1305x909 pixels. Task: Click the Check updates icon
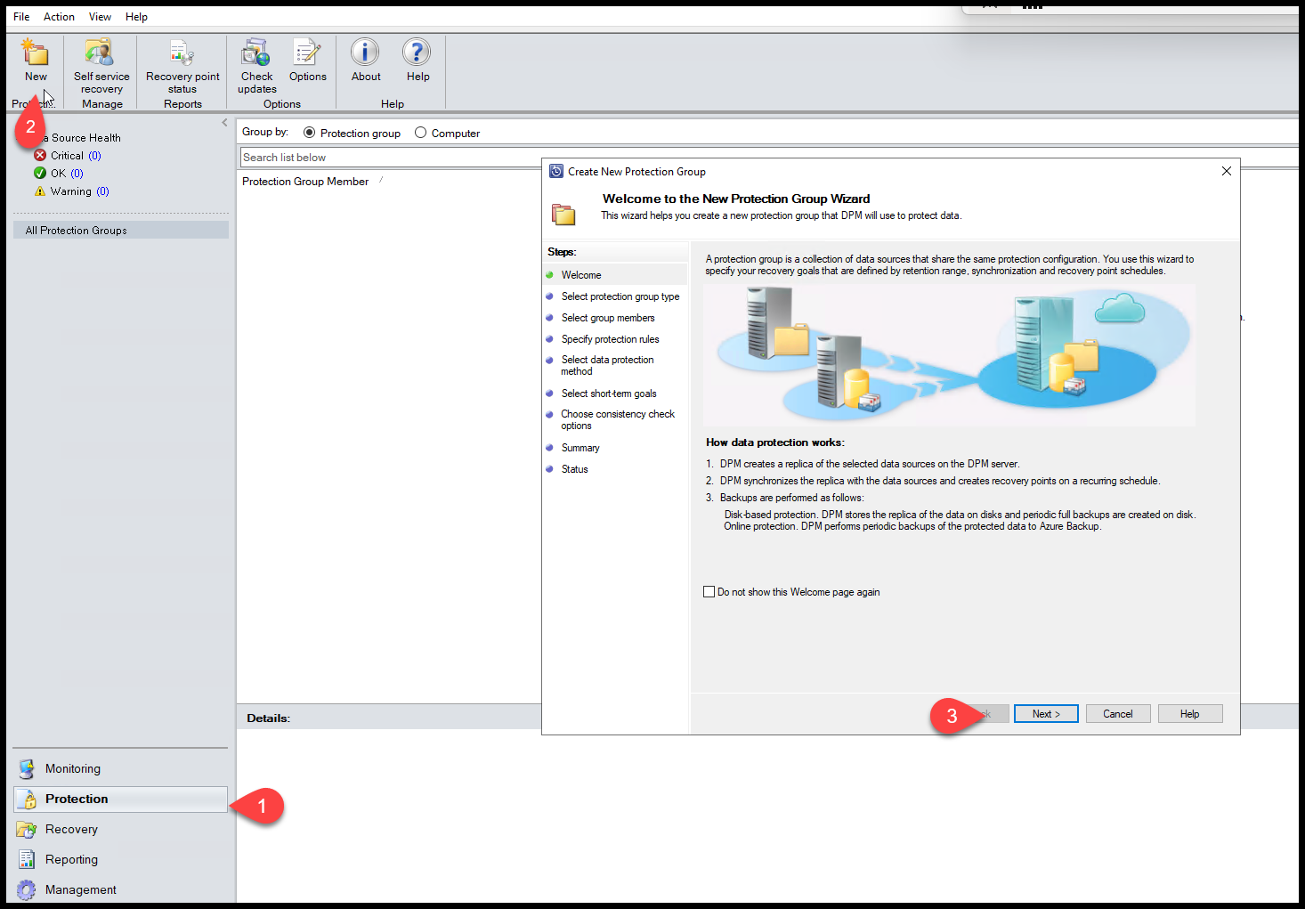pos(256,53)
